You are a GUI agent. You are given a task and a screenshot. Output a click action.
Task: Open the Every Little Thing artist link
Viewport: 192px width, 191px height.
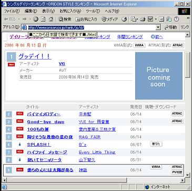(97, 152)
